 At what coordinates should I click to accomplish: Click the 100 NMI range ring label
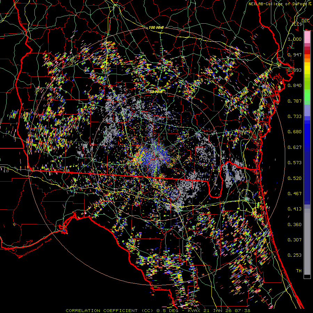point(156,27)
